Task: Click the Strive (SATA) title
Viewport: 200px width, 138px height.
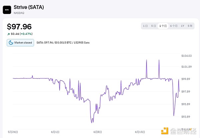Action: pyautogui.click(x=29, y=7)
